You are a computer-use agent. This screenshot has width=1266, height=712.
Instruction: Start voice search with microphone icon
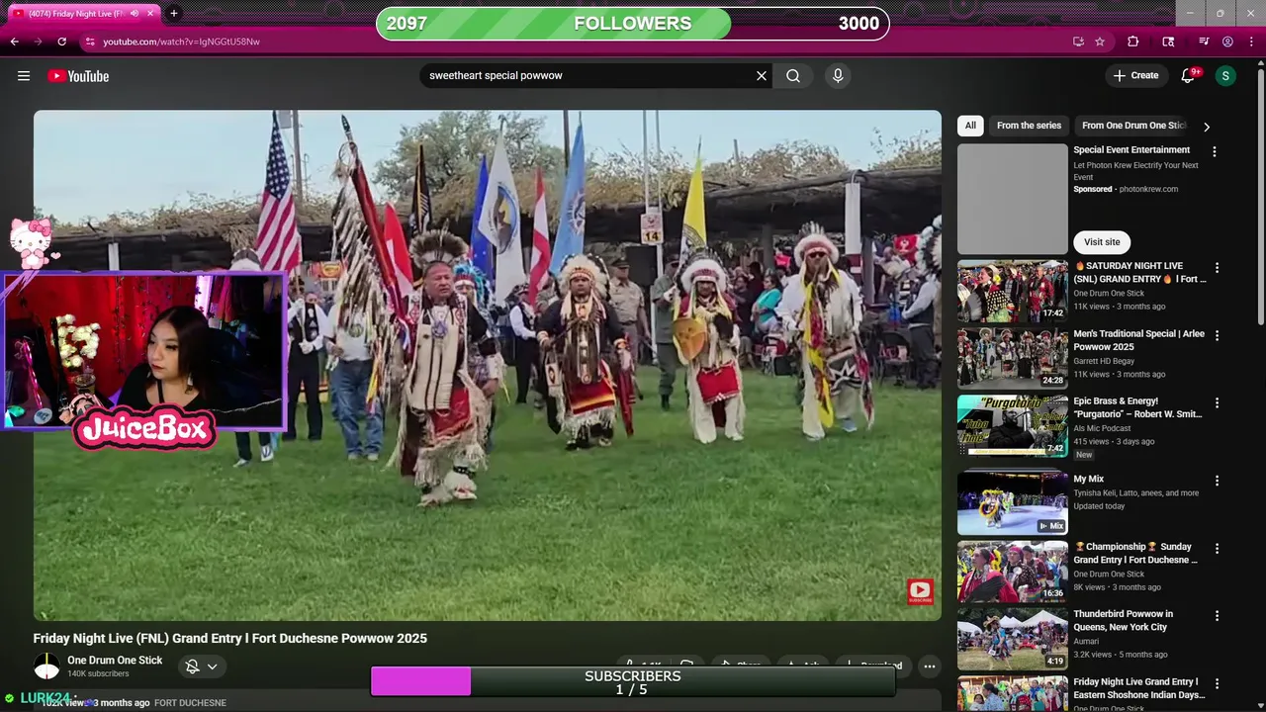[838, 76]
